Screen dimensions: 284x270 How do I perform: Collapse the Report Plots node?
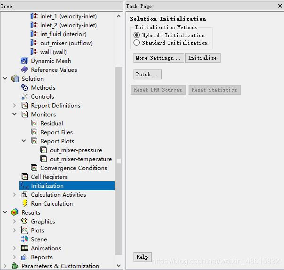click(x=24, y=141)
